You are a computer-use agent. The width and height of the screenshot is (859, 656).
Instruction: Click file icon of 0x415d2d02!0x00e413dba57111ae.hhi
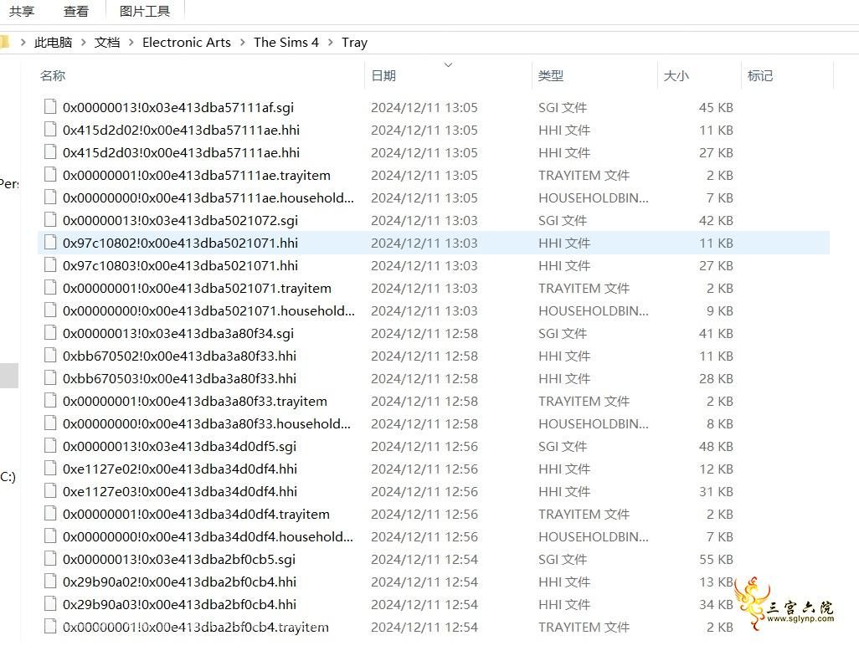coord(50,129)
